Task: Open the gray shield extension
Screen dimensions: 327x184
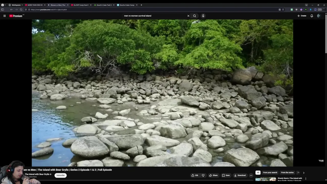Action: coord(296,10)
